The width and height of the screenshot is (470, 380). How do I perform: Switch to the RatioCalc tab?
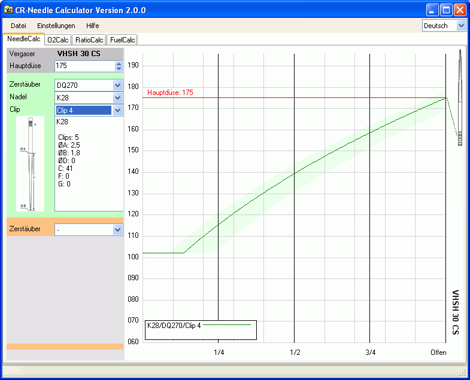[89, 40]
